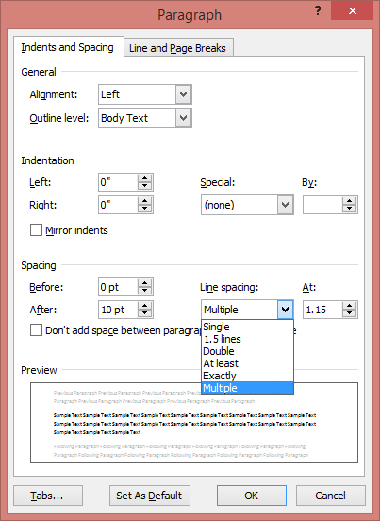Check Don't add space between paragraphs
This screenshot has width=380, height=521.
[x=36, y=330]
